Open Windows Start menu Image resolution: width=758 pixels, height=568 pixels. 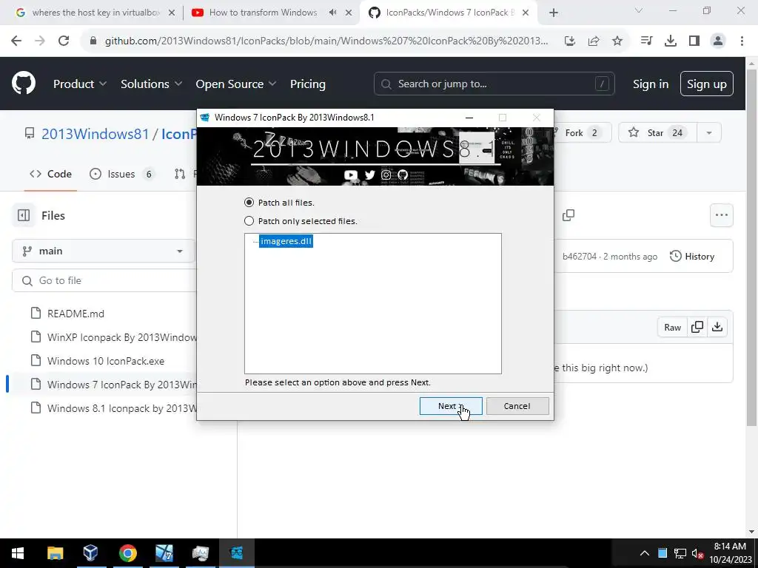click(18, 553)
